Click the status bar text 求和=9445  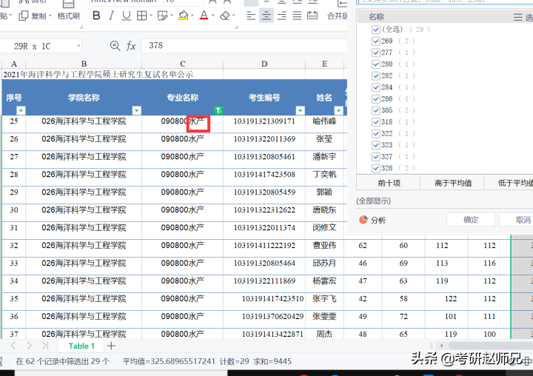(272, 361)
